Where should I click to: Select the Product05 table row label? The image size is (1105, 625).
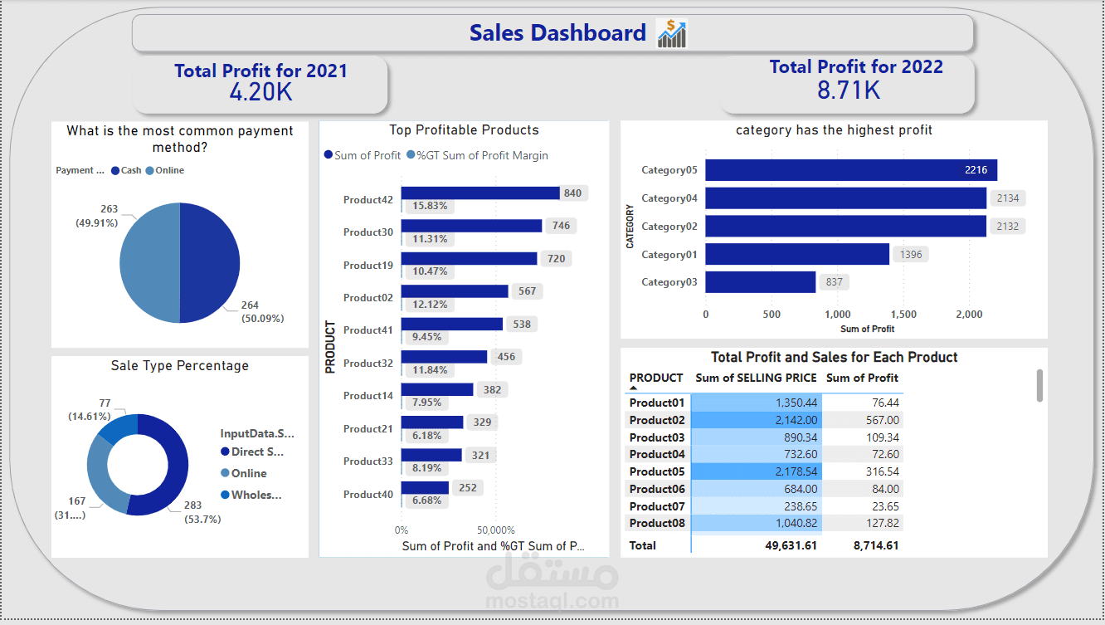pos(657,471)
